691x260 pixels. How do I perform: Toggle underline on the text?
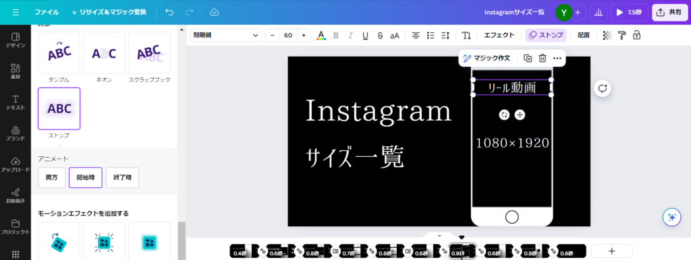point(365,36)
